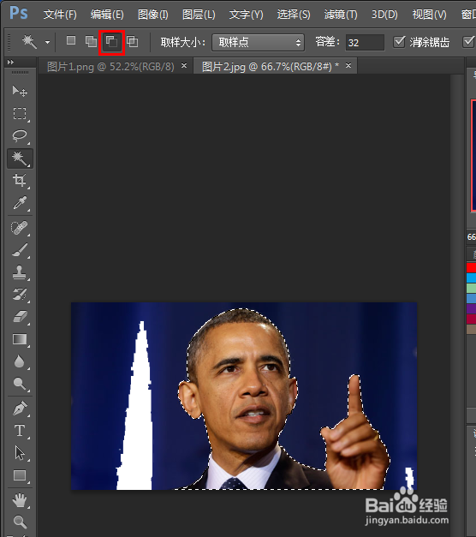Toggle the 消除锯齿 anti-alias checkbox
Image resolution: width=476 pixels, height=537 pixels.
click(x=399, y=42)
